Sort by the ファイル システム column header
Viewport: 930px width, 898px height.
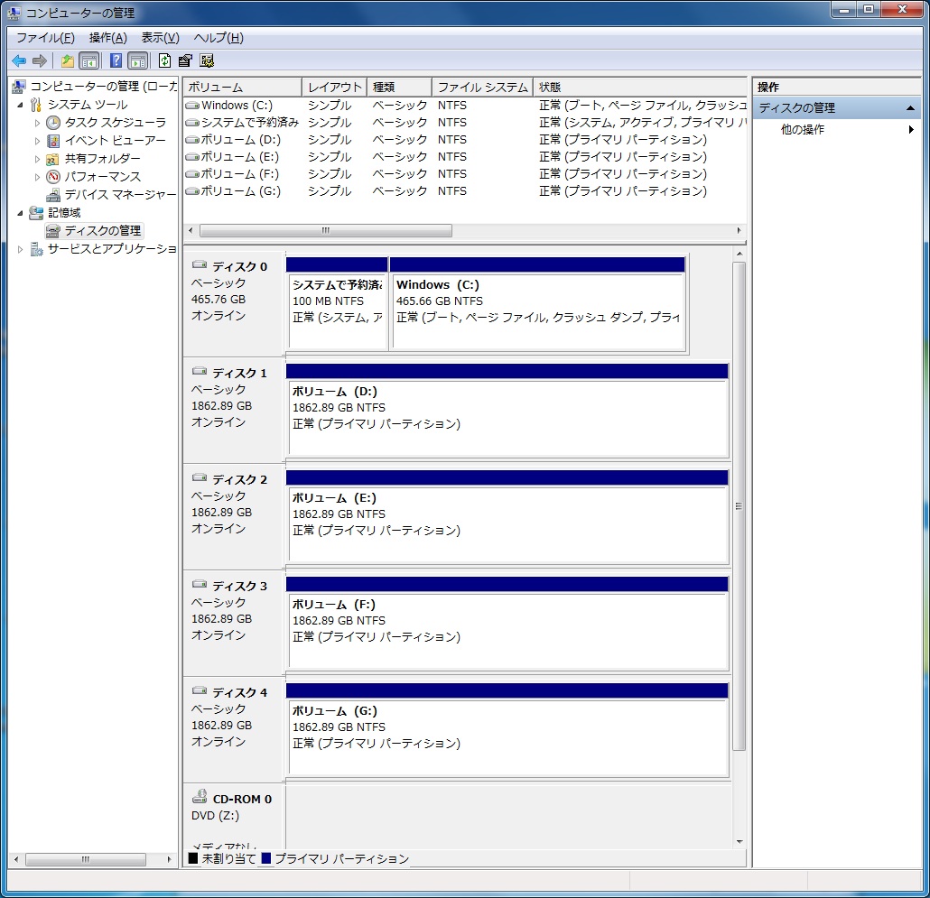tap(481, 88)
